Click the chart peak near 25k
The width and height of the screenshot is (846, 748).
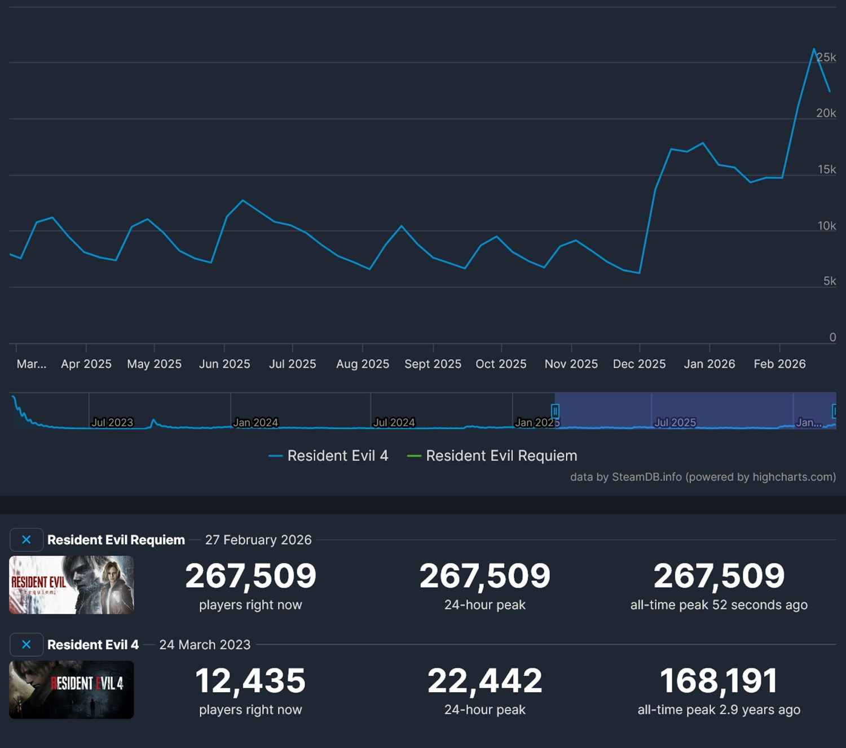point(814,49)
